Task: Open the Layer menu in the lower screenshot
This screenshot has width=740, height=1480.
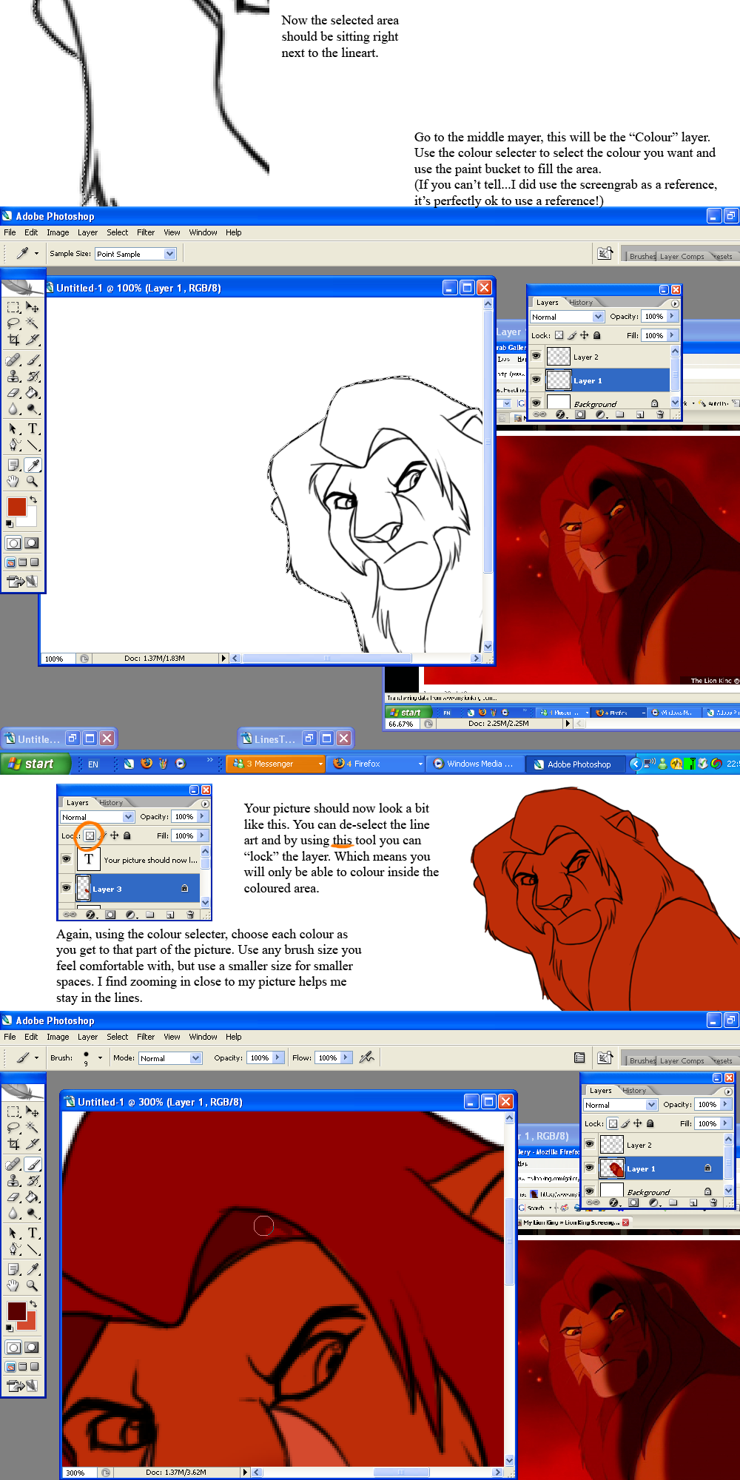Action: pos(87,1037)
